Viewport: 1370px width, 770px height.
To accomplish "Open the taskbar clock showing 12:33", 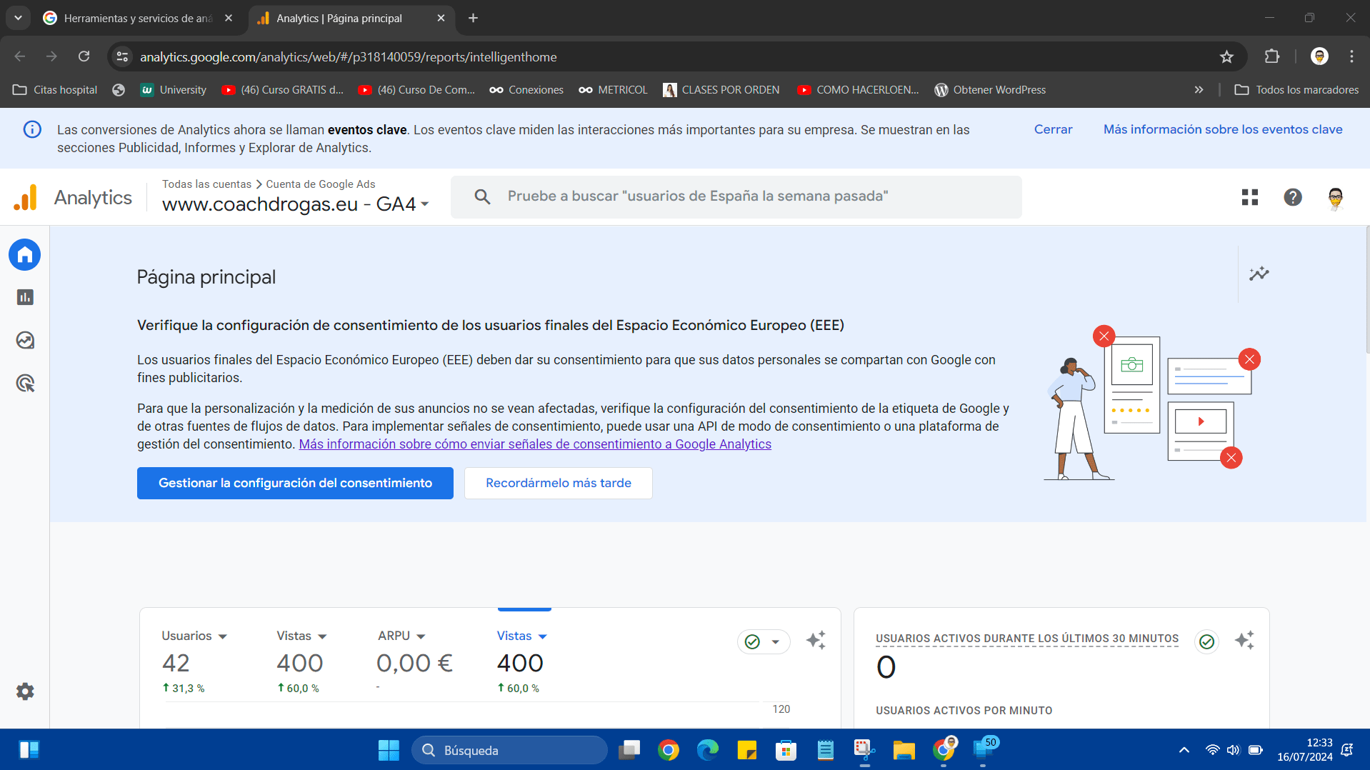I will click(x=1305, y=750).
